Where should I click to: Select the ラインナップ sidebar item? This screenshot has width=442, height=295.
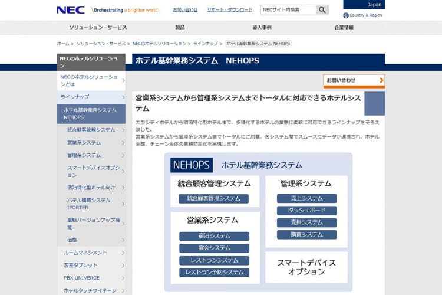91,97
